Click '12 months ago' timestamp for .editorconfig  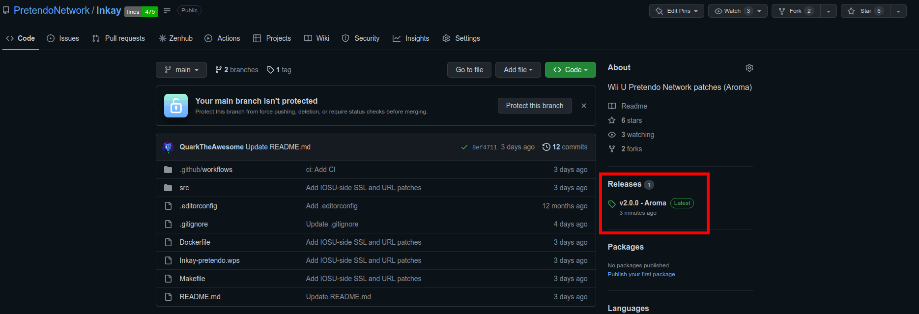[565, 206]
